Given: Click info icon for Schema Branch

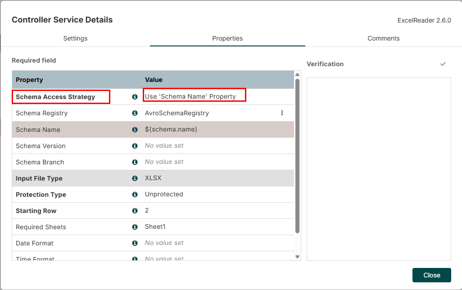Looking at the screenshot, I should point(135,162).
